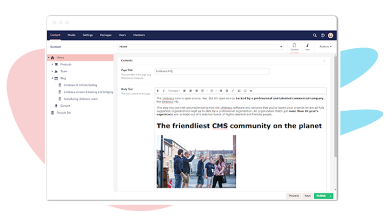The width and height of the screenshot is (391, 218).
Task: Align body text left
Action: 184,91
